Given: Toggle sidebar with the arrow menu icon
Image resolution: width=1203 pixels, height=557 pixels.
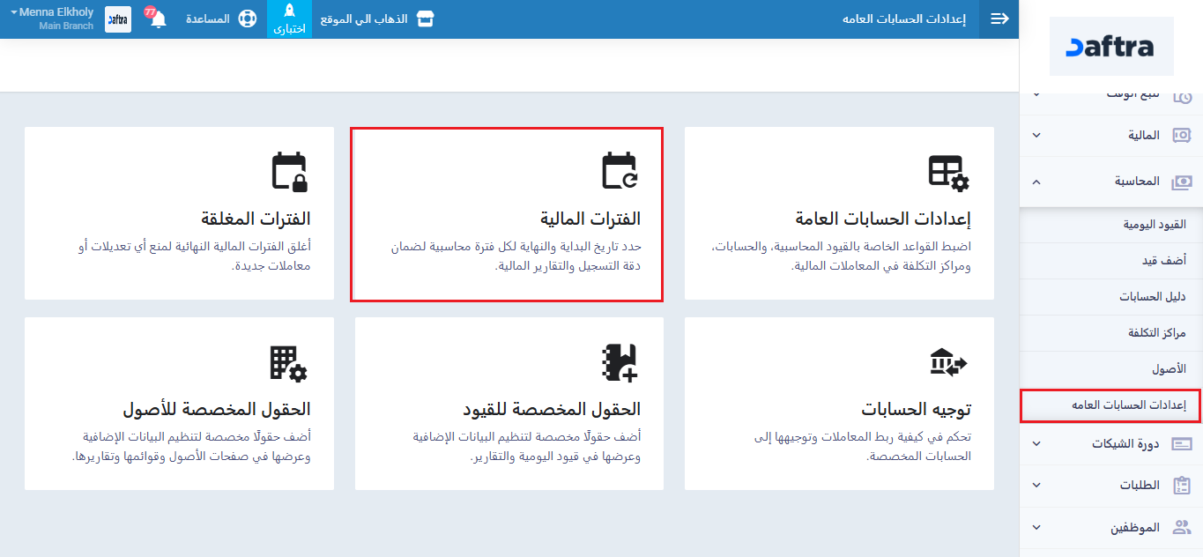Looking at the screenshot, I should 999,19.
